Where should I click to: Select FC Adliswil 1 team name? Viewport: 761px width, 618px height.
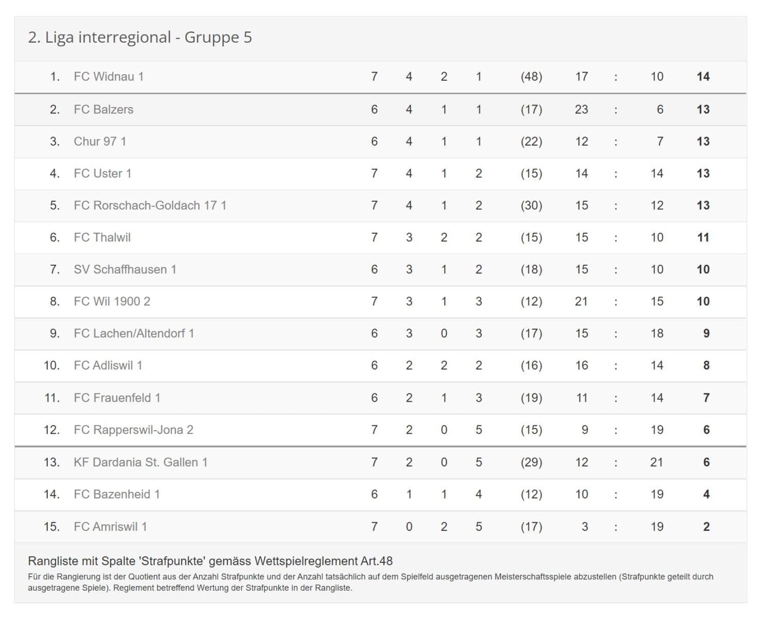click(x=108, y=365)
